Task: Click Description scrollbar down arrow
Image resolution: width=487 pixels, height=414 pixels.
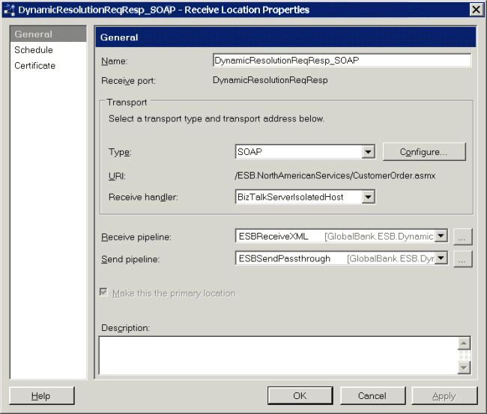Action: [x=464, y=368]
